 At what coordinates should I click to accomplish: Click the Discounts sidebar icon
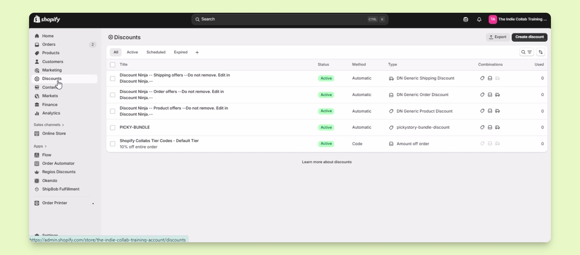tap(37, 79)
